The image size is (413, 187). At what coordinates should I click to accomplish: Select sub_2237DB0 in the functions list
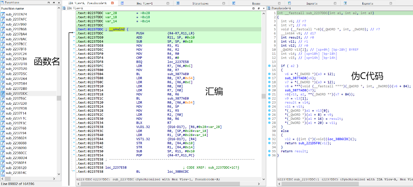[16, 89]
